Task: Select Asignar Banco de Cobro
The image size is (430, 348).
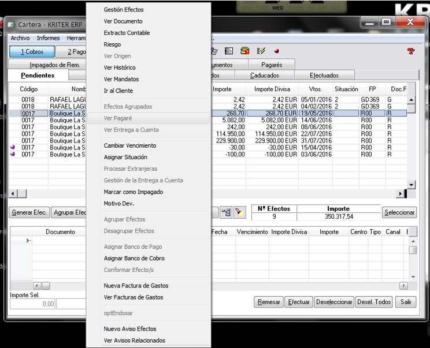Action: coord(134,258)
